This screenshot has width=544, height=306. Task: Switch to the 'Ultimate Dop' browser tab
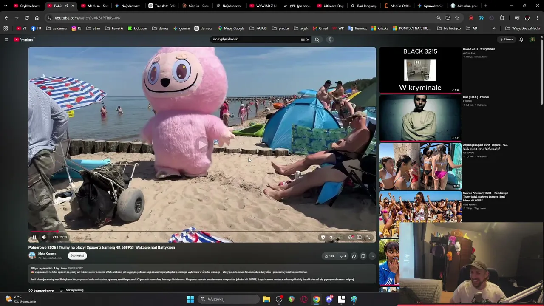pyautogui.click(x=330, y=6)
